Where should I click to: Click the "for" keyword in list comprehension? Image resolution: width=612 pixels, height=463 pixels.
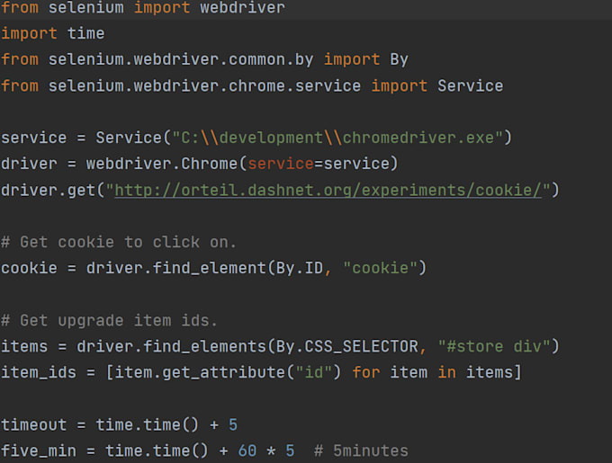[366, 372]
